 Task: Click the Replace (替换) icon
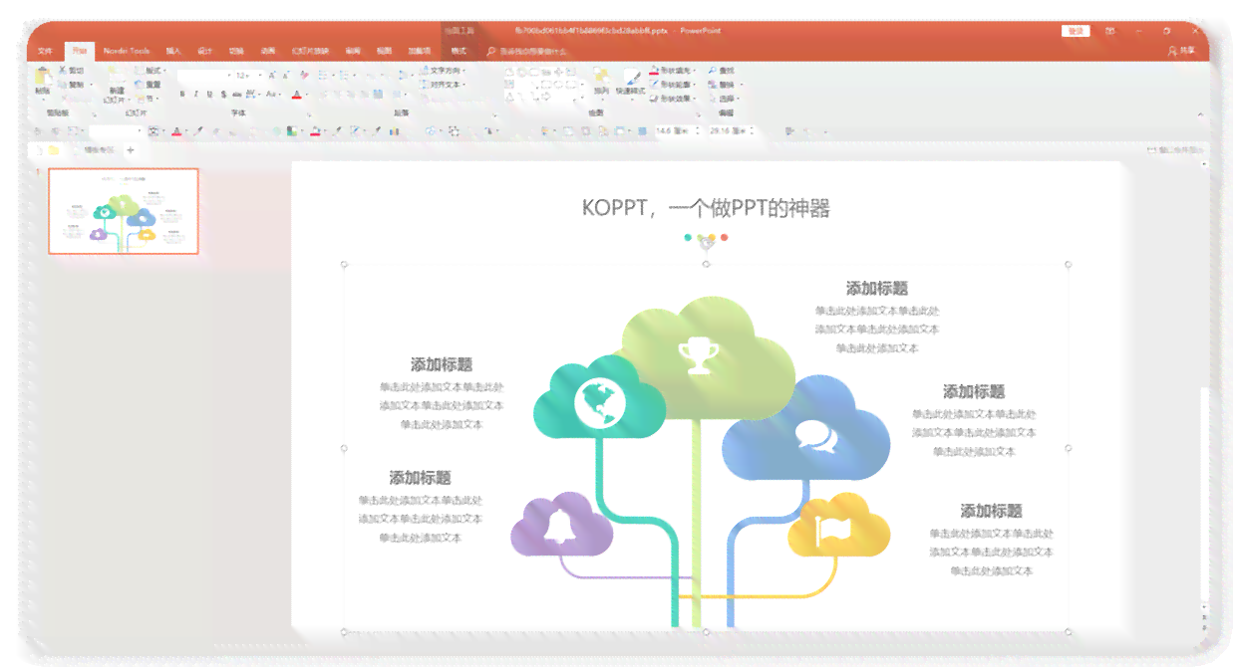pos(713,85)
